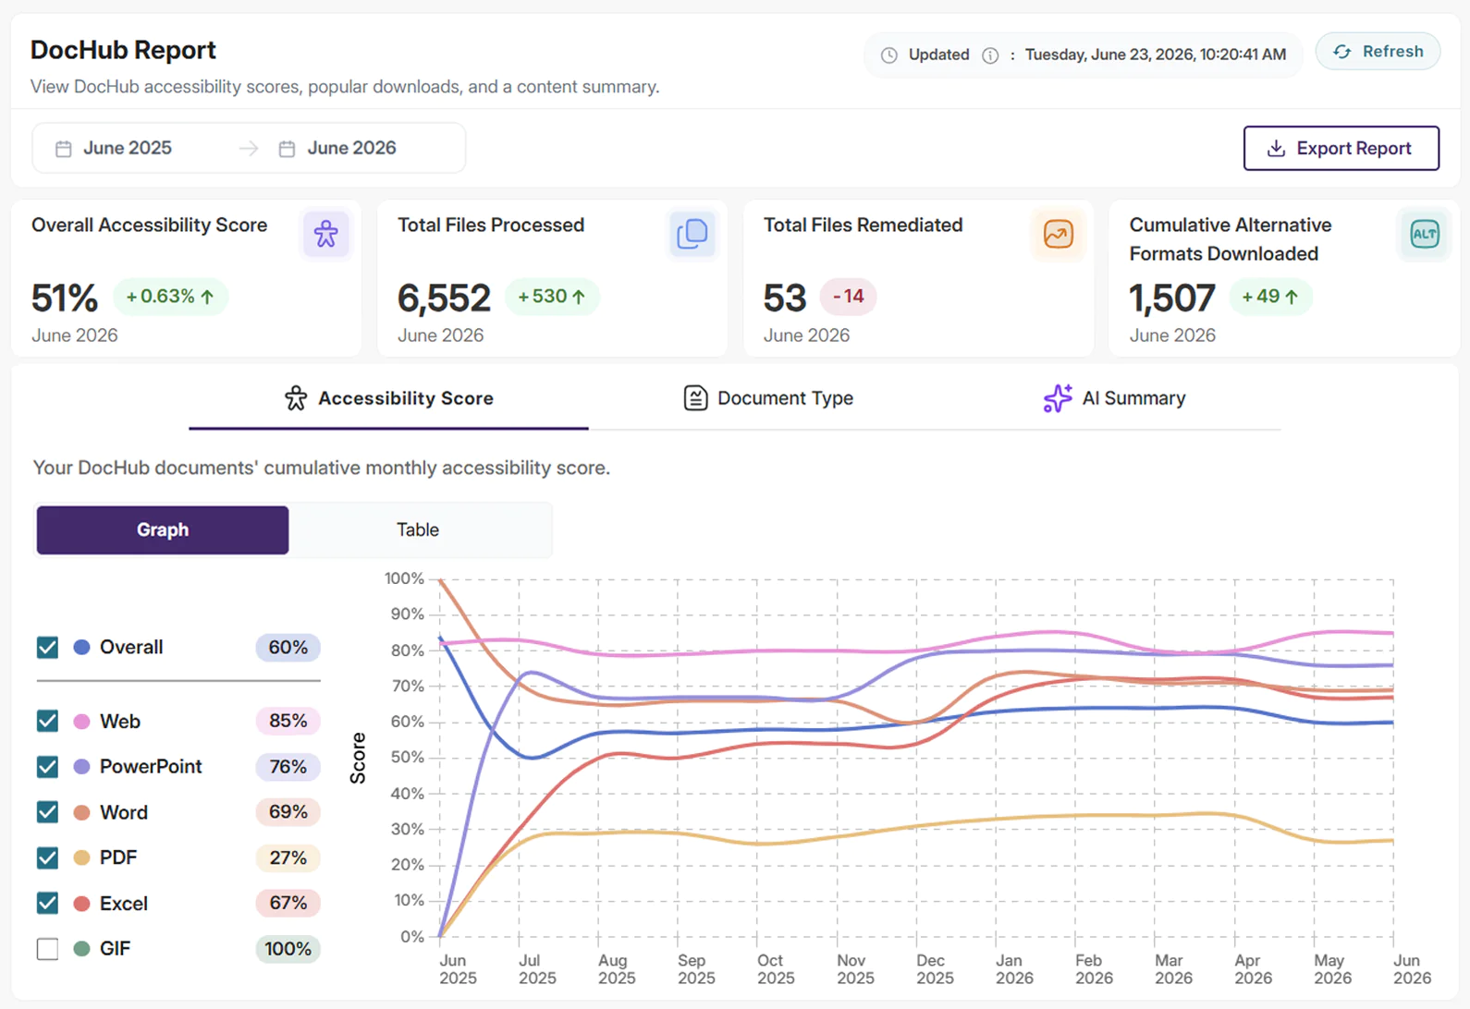Click the pink Web legend color dot
1470x1009 pixels.
81,722
